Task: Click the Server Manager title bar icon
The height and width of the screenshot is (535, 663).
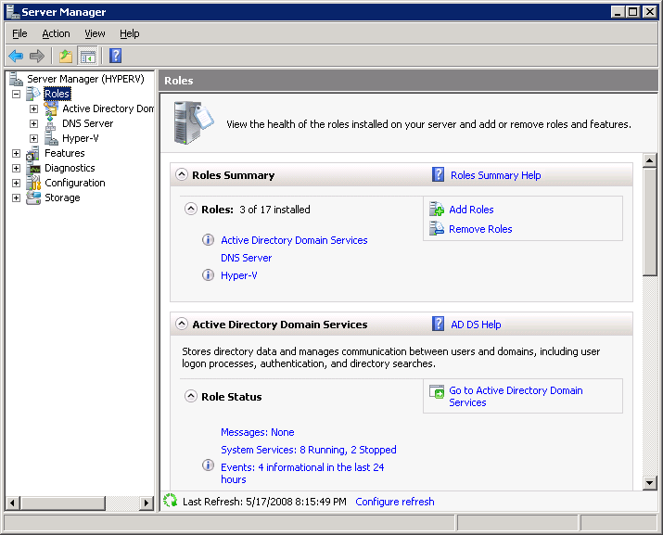Action: pos(13,12)
